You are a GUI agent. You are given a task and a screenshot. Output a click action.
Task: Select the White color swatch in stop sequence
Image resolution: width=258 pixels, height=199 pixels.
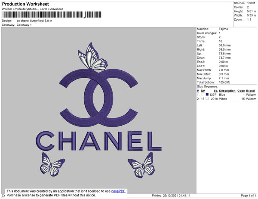(207, 99)
